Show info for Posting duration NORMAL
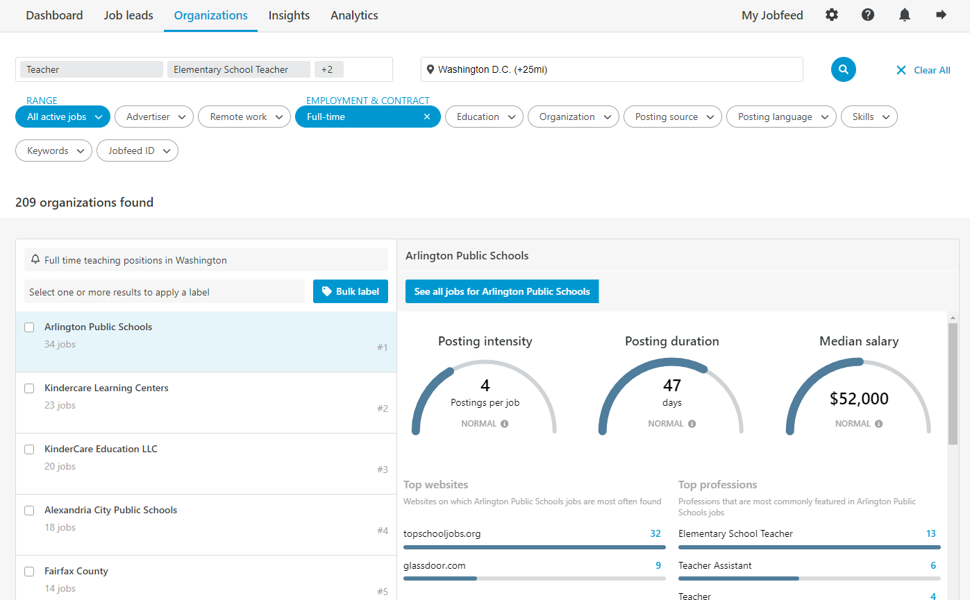This screenshot has height=600, width=970. click(692, 424)
